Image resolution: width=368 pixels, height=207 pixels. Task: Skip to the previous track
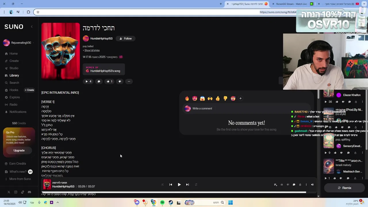tap(170, 185)
